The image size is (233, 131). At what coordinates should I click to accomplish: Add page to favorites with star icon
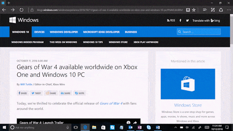coord(194,10)
